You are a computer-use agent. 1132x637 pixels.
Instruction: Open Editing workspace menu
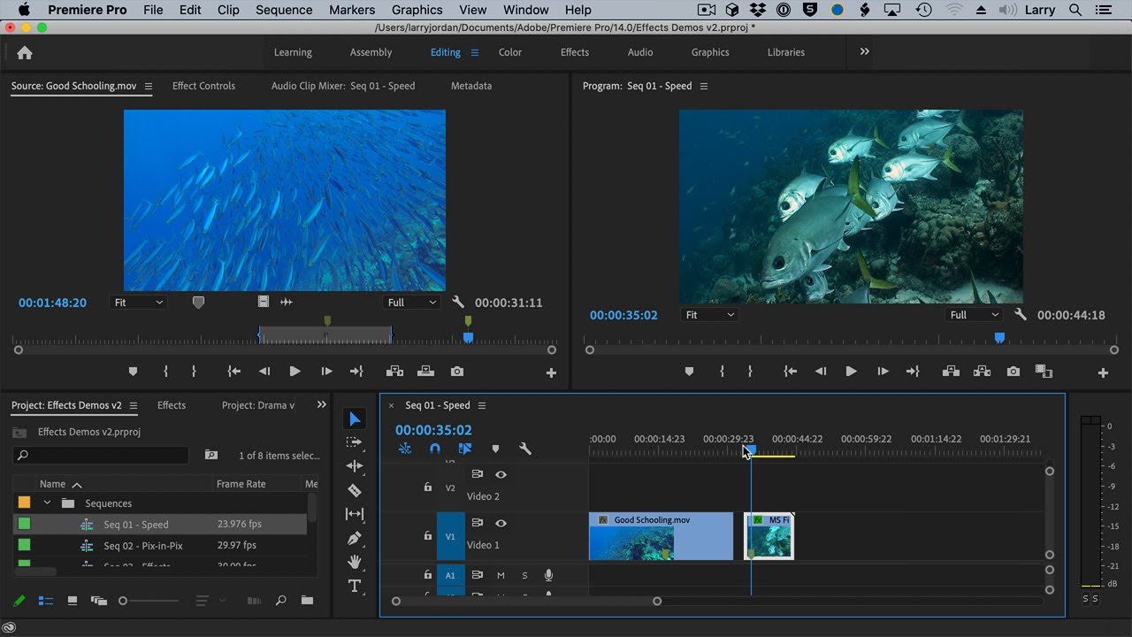(x=474, y=52)
